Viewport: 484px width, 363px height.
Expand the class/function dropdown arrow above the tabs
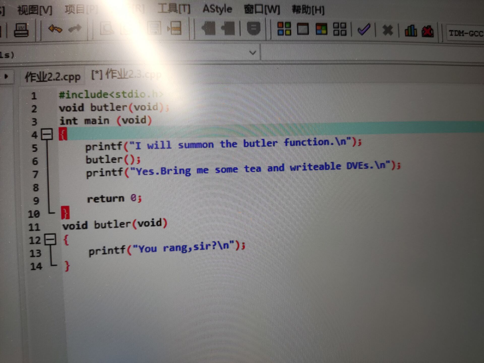click(x=253, y=53)
